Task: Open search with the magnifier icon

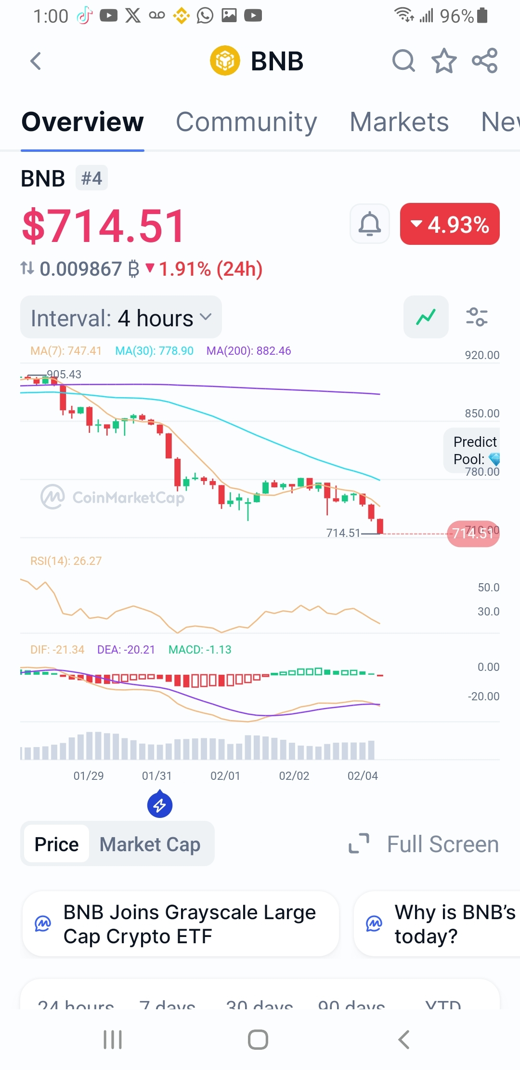Action: [403, 61]
